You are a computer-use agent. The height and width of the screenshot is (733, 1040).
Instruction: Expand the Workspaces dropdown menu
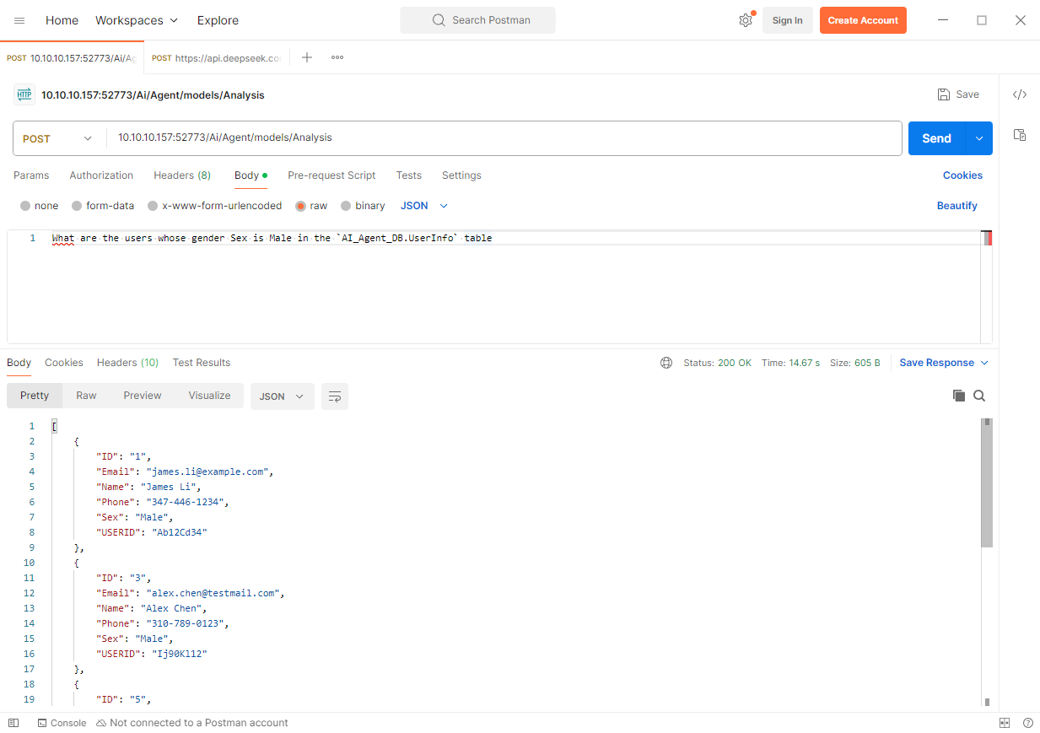tap(137, 20)
